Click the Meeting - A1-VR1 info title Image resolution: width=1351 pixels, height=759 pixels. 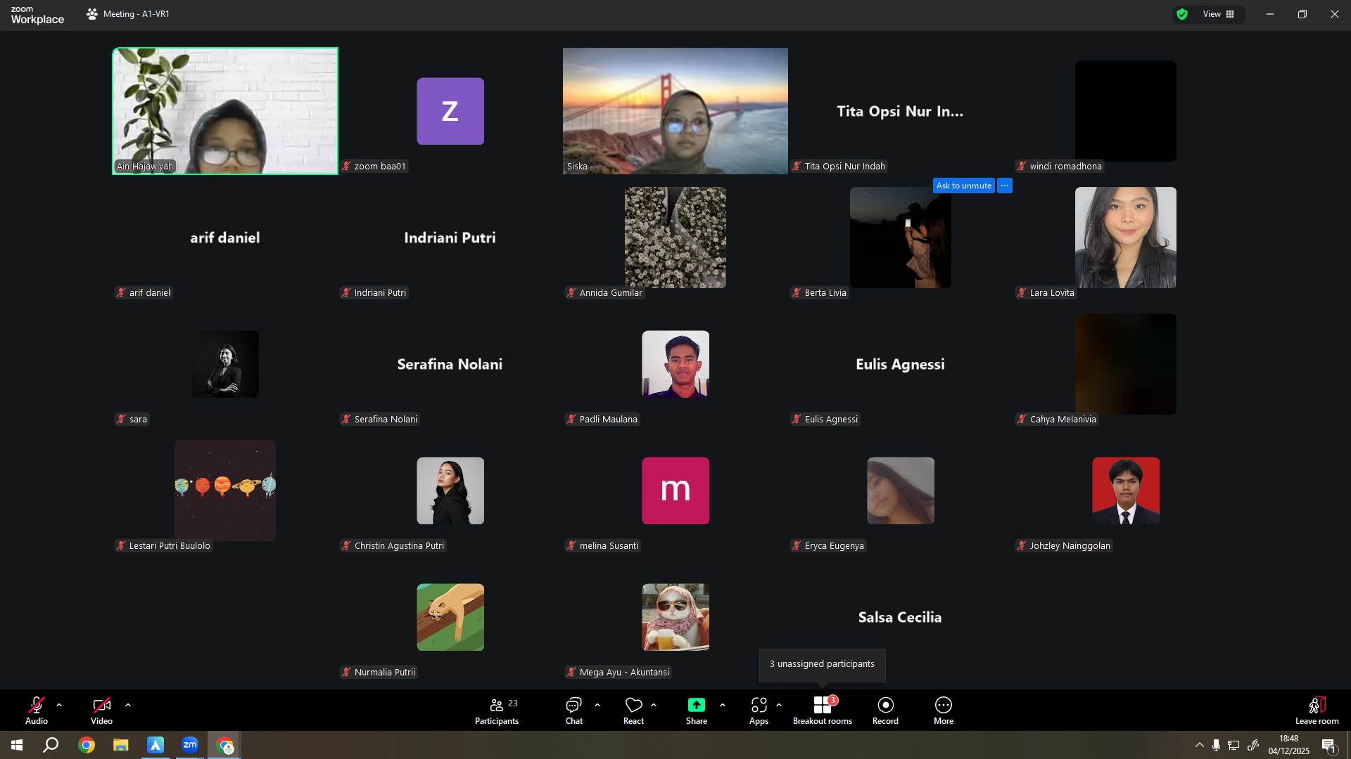128,14
